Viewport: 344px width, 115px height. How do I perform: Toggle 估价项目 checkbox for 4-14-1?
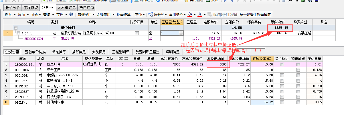(x=137, y=33)
